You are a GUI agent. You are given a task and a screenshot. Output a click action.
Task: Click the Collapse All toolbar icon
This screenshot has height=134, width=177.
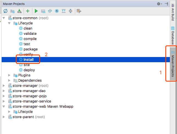pos(71,11)
